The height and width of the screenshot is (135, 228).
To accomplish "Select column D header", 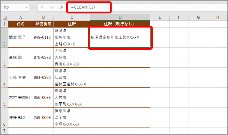I will click(120, 17).
